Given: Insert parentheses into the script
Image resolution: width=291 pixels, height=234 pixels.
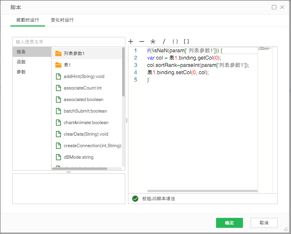Looking at the screenshot, I should point(175,41).
